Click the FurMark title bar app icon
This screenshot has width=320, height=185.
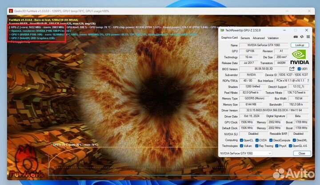[x=11, y=11]
